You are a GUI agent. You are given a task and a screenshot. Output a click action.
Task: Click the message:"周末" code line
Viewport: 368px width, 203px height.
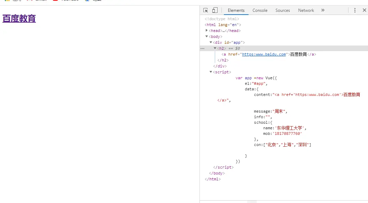tap(271, 111)
